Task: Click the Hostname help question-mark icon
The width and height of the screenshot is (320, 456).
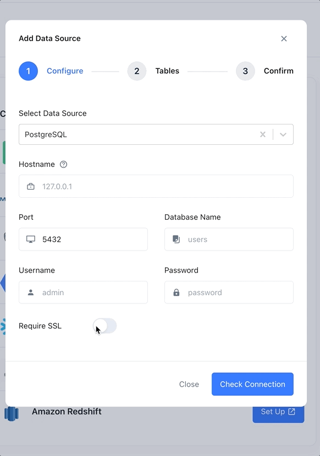Action: [x=63, y=164]
